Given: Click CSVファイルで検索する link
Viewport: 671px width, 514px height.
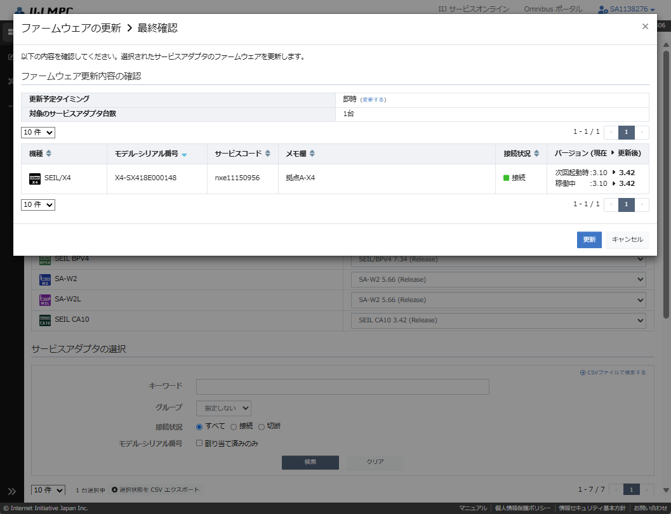Looking at the screenshot, I should [x=613, y=373].
